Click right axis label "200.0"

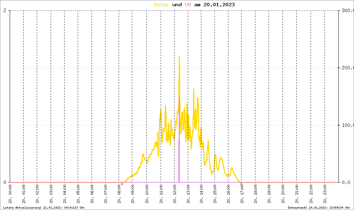point(348,68)
